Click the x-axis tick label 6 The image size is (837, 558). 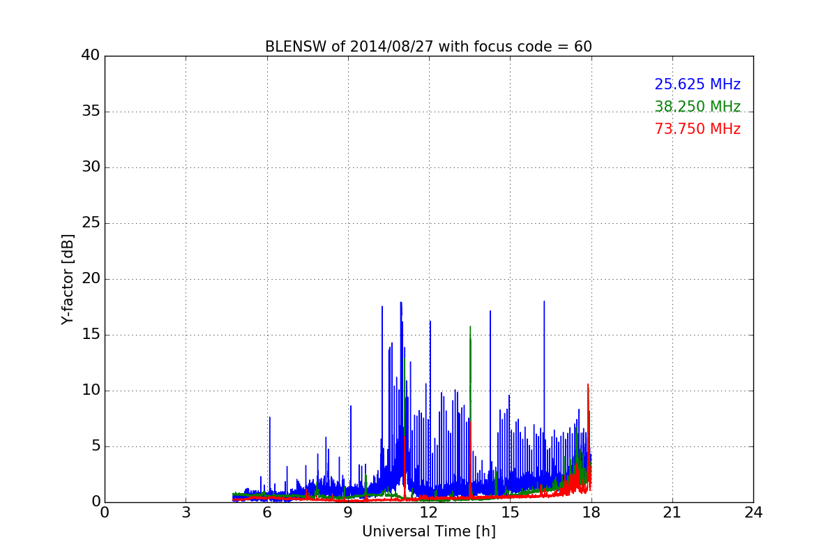266,512
